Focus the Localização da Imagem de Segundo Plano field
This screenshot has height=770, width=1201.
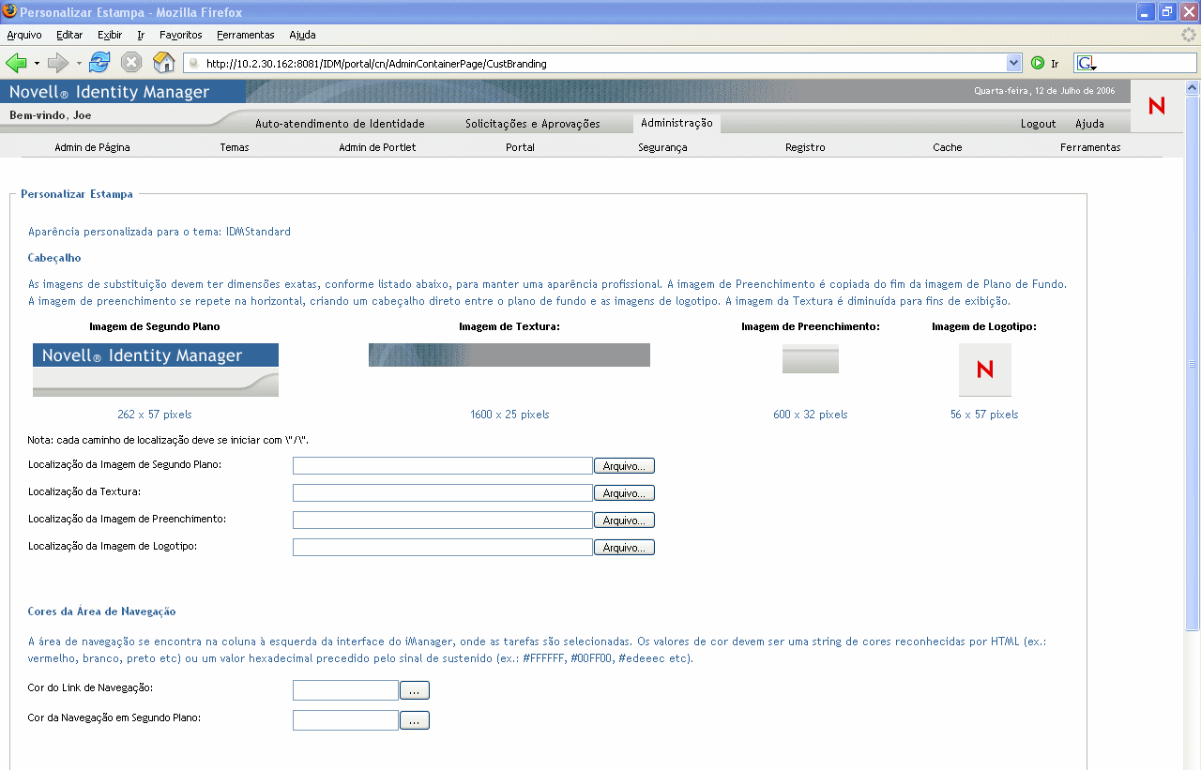point(443,465)
